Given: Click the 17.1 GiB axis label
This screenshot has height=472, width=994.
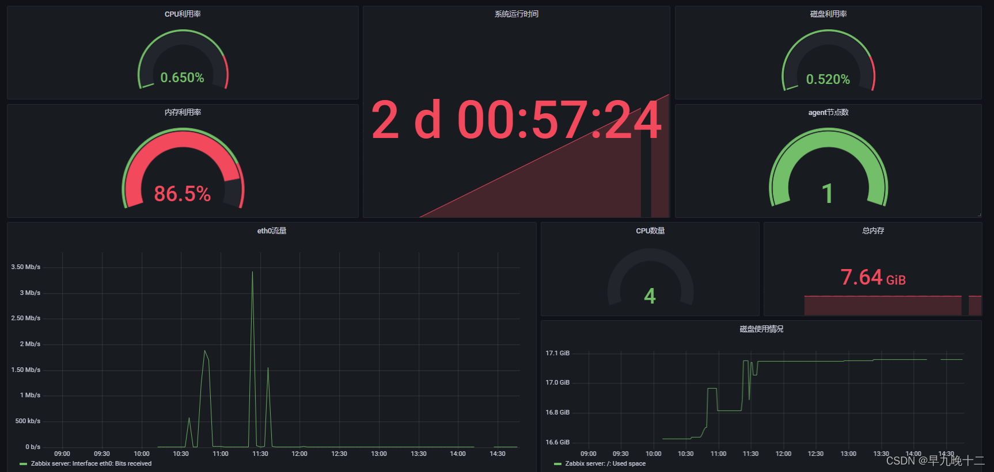Looking at the screenshot, I should pyautogui.click(x=557, y=353).
